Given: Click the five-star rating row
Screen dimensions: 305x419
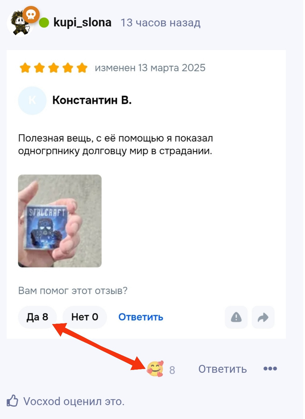Looking at the screenshot, I should (53, 68).
